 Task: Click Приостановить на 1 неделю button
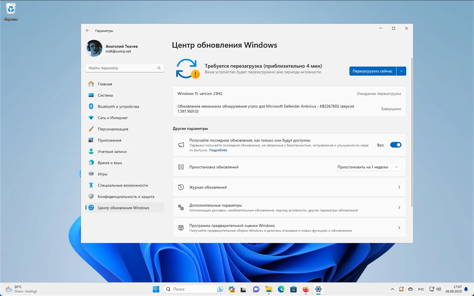(x=363, y=167)
